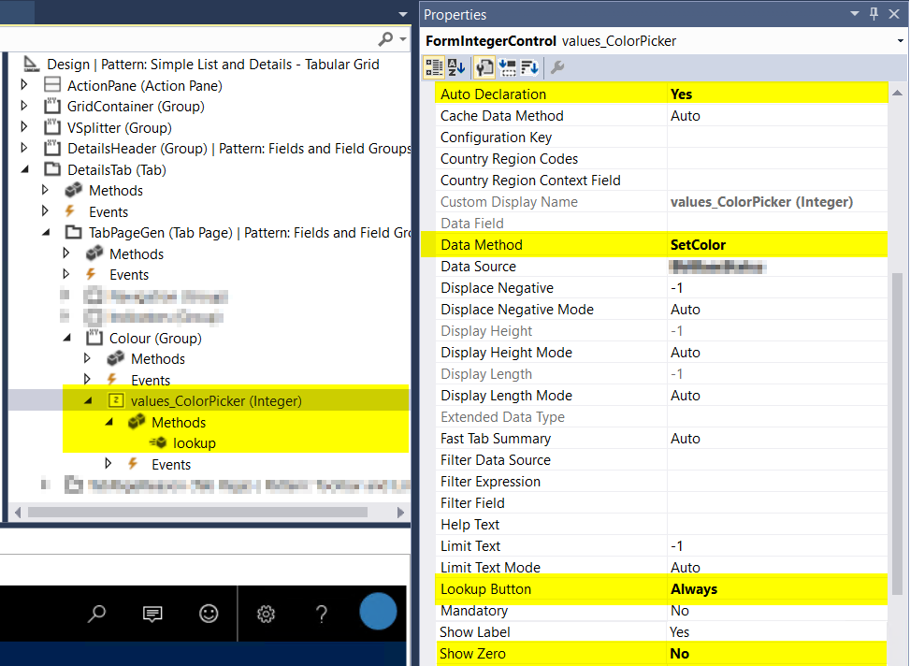Open the FormIntegerControl object selector dropdown

click(x=900, y=41)
